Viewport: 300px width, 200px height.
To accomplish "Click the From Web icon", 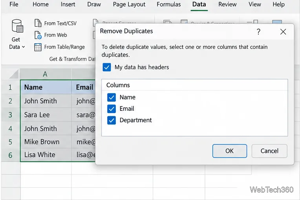I will pyautogui.click(x=38, y=35).
